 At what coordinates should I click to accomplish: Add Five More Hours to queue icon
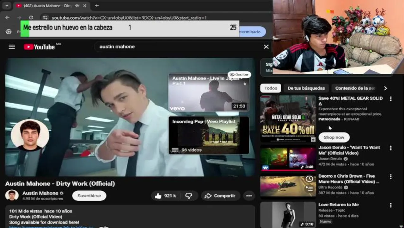click(x=309, y=189)
